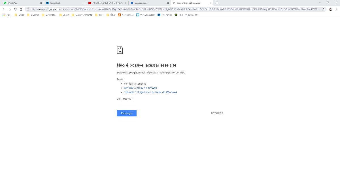Open the Desenvolvimento bookmark folder
Screen dimensions: 340x184
point(82,15)
